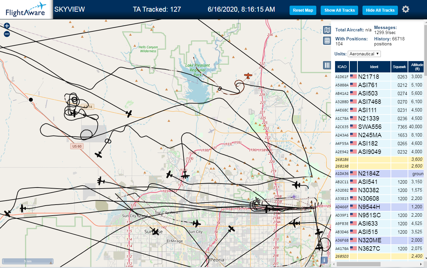The image size is (427, 268).
Task: Click the 5 nm map scale bar
Action: [28, 261]
